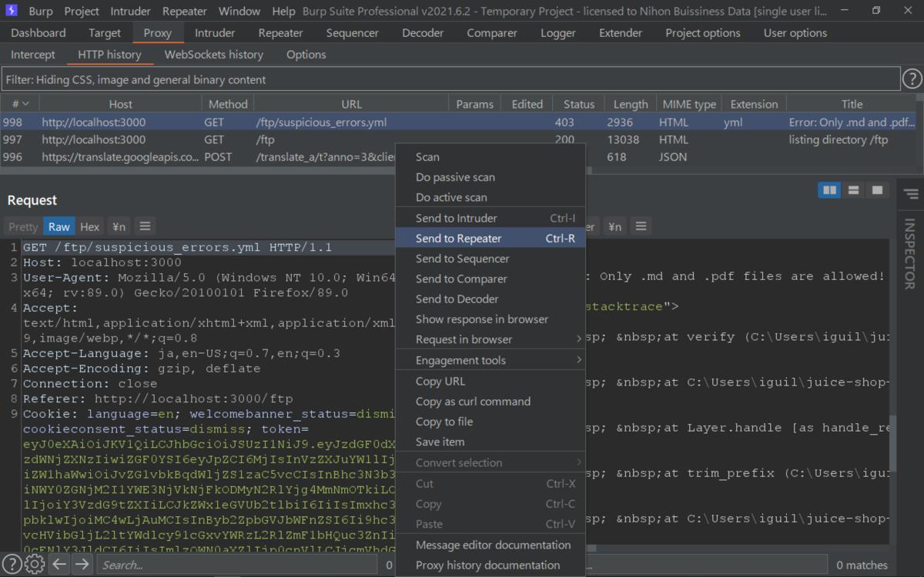924x577 pixels.
Task: Choose Send to Decoder
Action: pyautogui.click(x=490, y=299)
